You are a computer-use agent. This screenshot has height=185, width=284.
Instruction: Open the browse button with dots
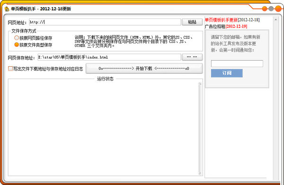(x=192, y=57)
